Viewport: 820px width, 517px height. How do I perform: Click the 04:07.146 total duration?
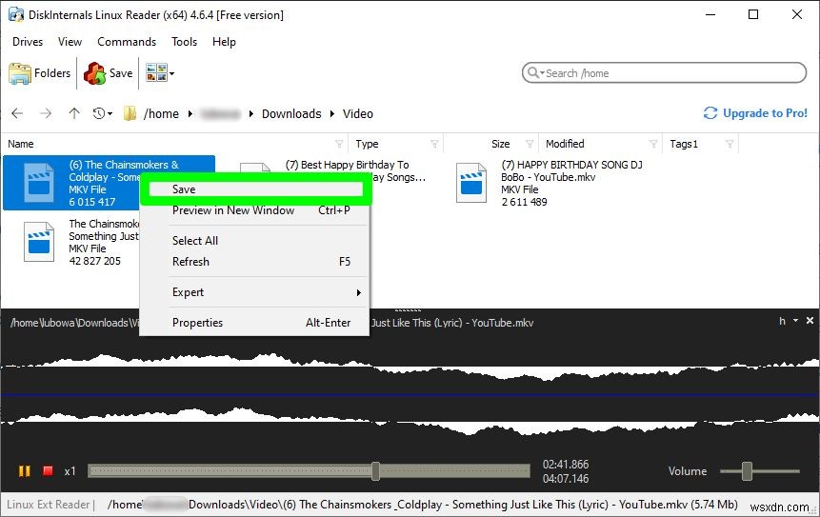pos(566,478)
